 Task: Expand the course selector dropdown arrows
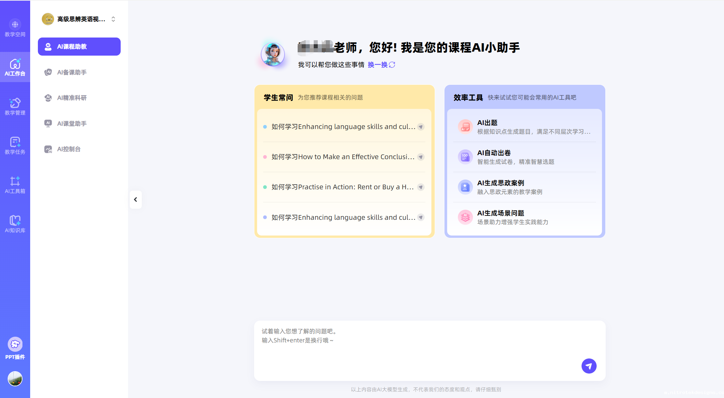point(113,19)
